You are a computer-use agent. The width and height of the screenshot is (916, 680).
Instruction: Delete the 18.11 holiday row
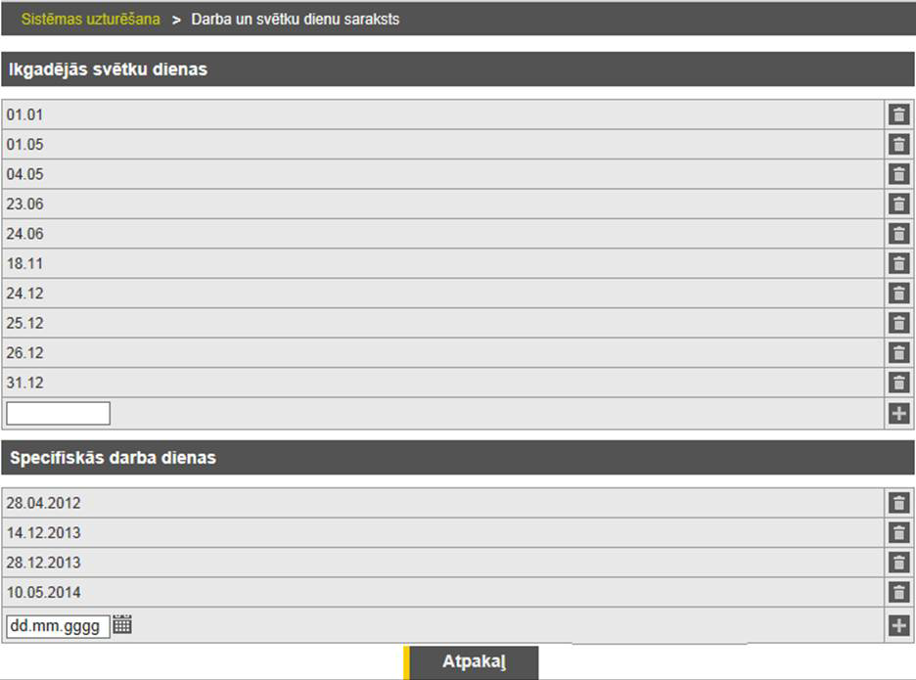coord(898,263)
